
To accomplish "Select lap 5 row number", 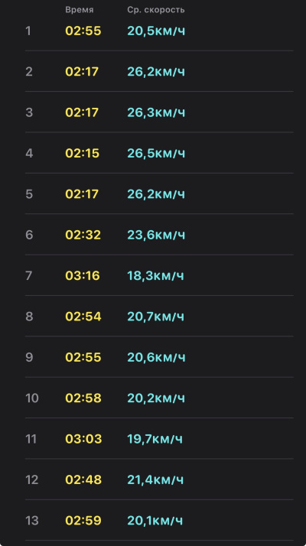I will [x=29, y=194].
